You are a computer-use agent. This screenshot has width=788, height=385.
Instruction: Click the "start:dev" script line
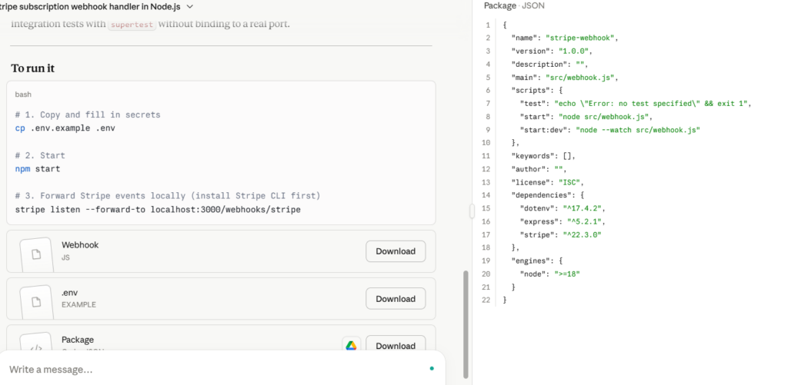coord(610,130)
